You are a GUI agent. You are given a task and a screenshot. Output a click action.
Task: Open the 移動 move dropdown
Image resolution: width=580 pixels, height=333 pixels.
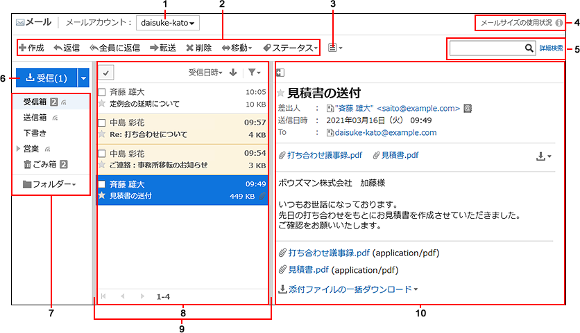tap(237, 48)
